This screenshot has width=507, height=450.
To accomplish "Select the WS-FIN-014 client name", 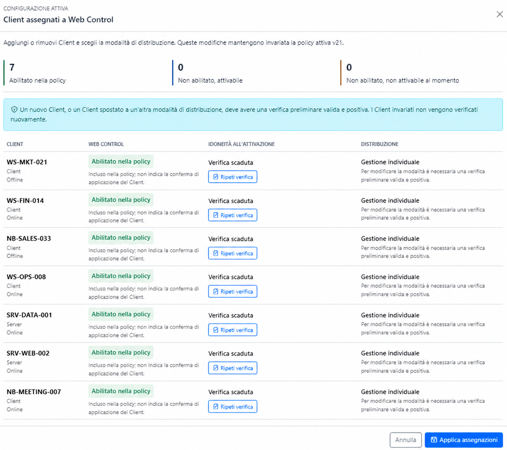I will coord(25,201).
